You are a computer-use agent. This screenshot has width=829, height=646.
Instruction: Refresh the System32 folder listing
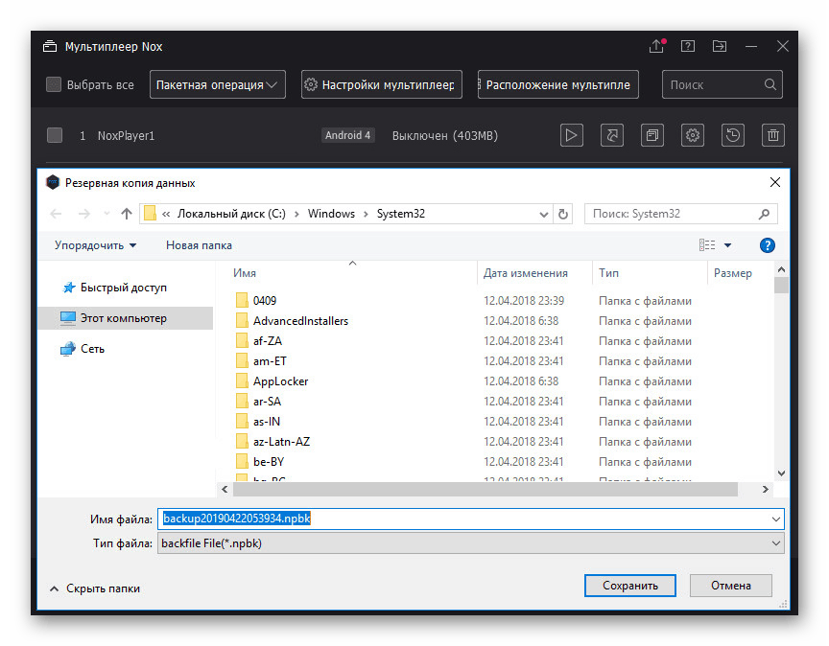[x=563, y=214]
